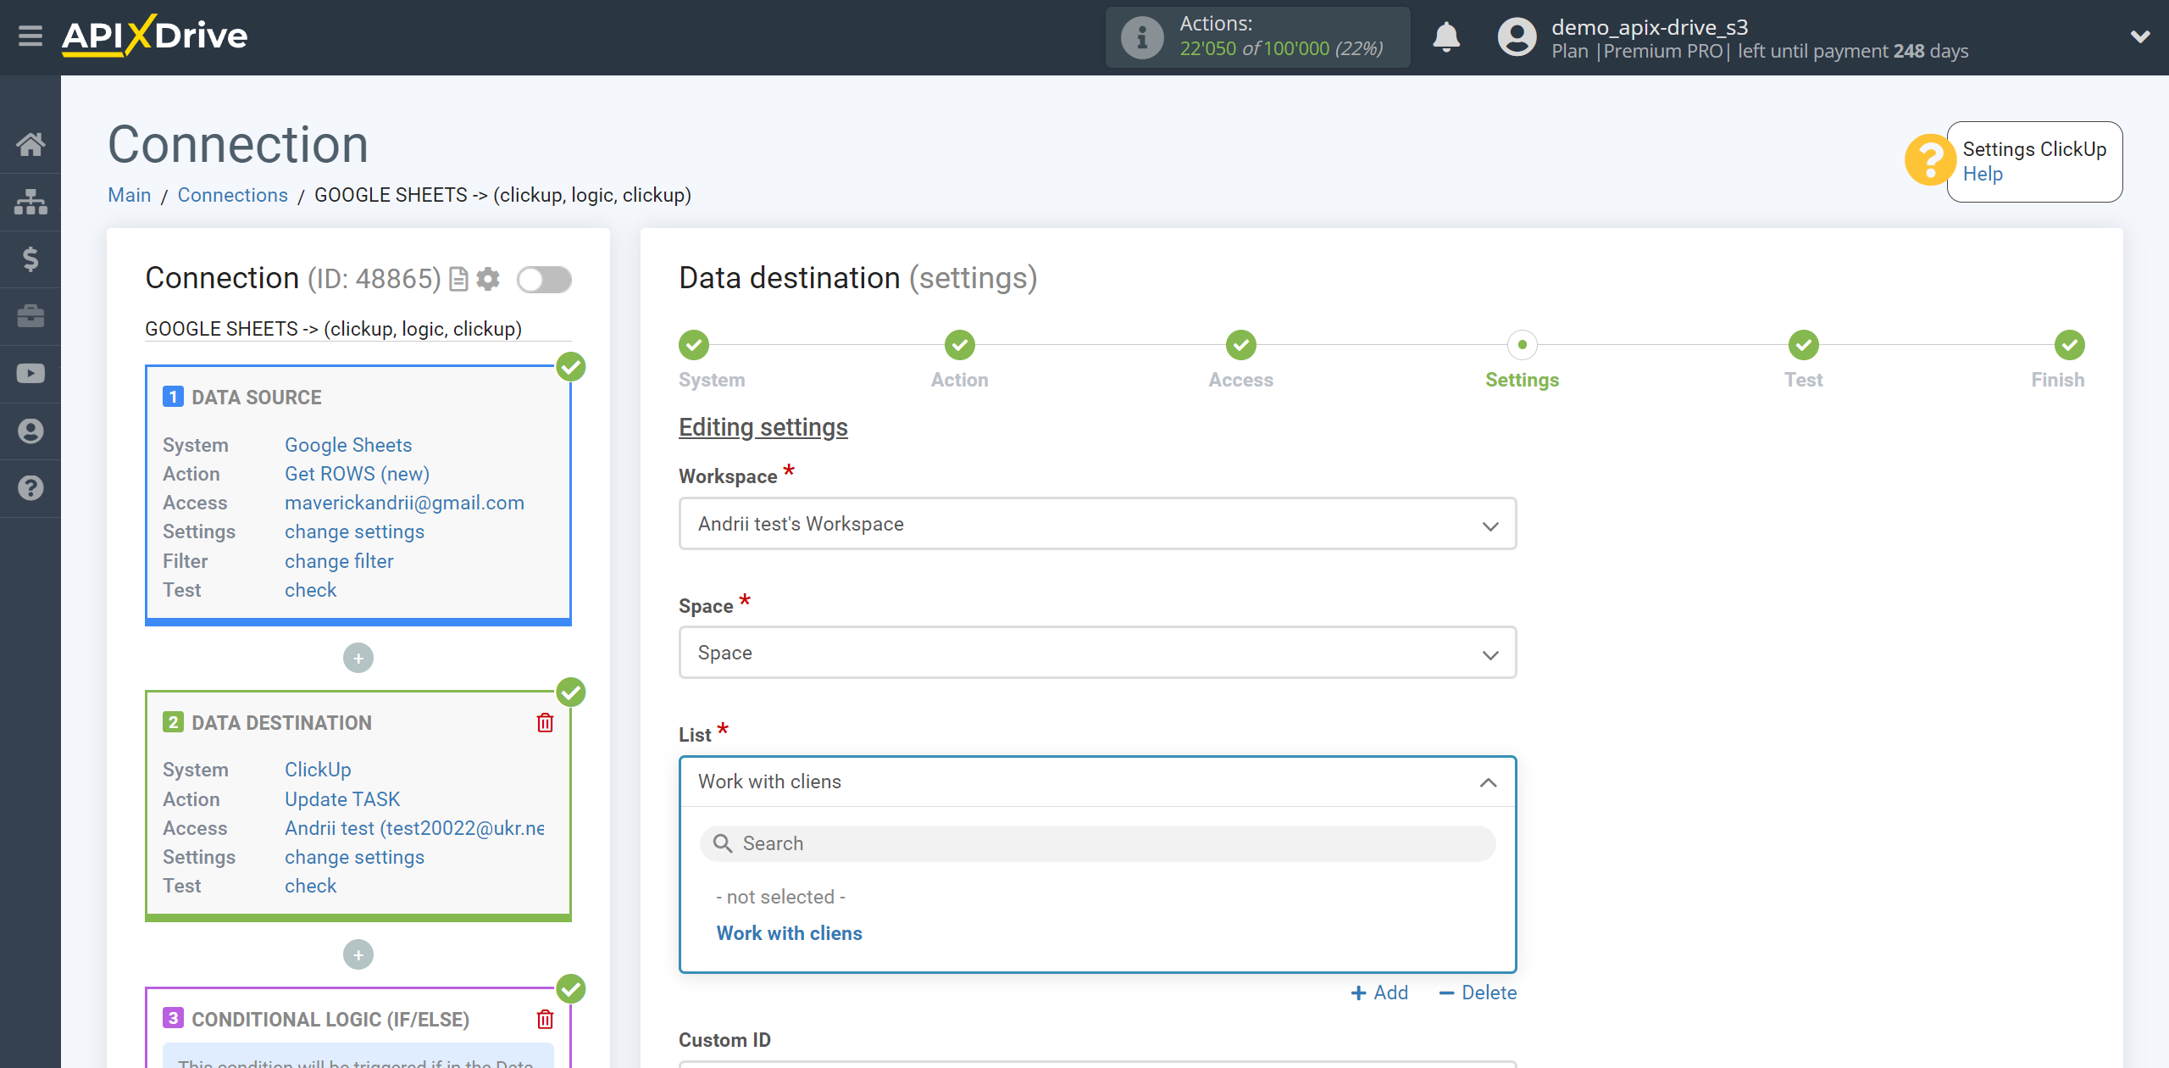Open the connections sitemap sidebar icon

[x=31, y=202]
